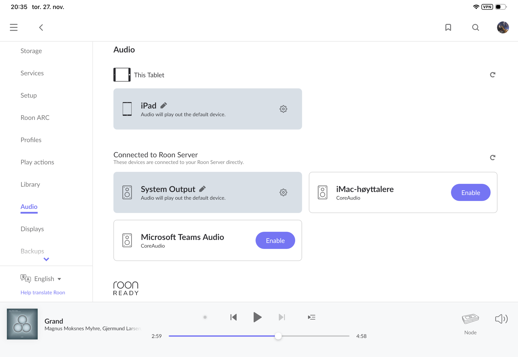Screen dimensions: 518x357
Task: Rename System Output with pencil icon
Action: (202, 189)
